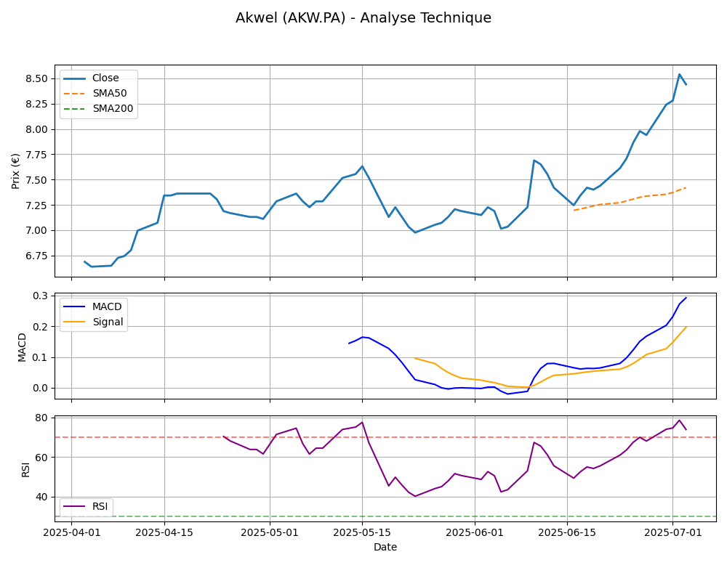Click the red dashed RSI 70 overbought line
This screenshot has height=581, width=727.
coord(385,437)
